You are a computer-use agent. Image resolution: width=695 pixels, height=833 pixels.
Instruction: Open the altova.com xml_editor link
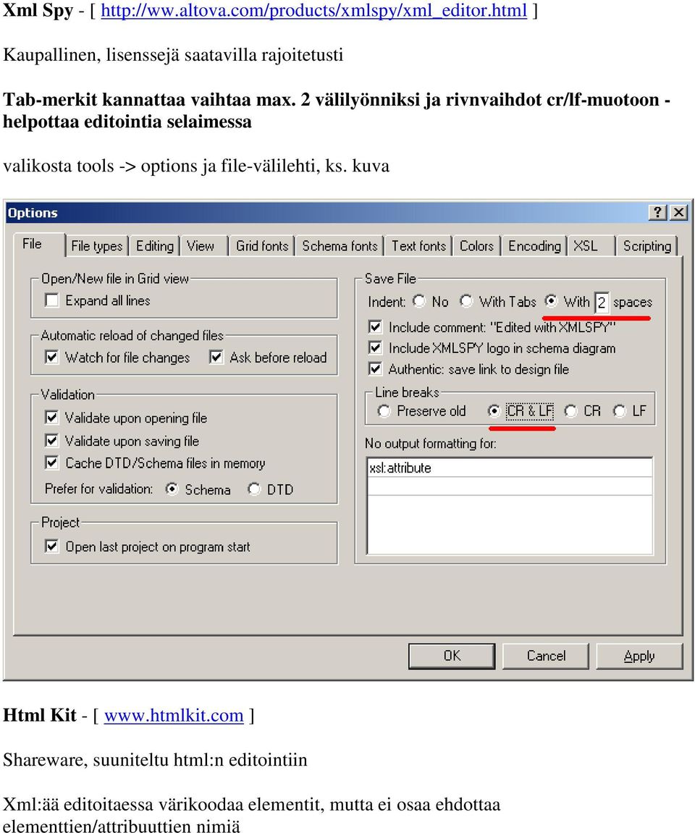pyautogui.click(x=314, y=10)
